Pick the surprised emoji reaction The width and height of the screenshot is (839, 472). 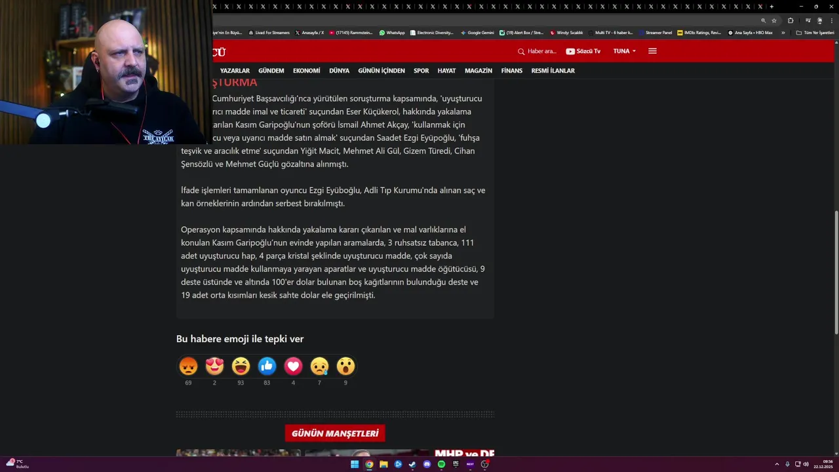[x=345, y=366]
